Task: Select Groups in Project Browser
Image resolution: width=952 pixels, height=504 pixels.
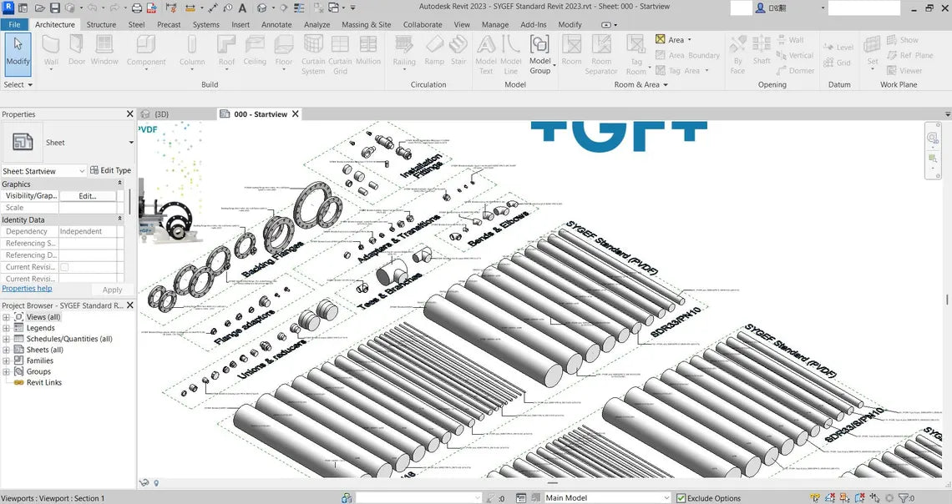Action: (38, 372)
